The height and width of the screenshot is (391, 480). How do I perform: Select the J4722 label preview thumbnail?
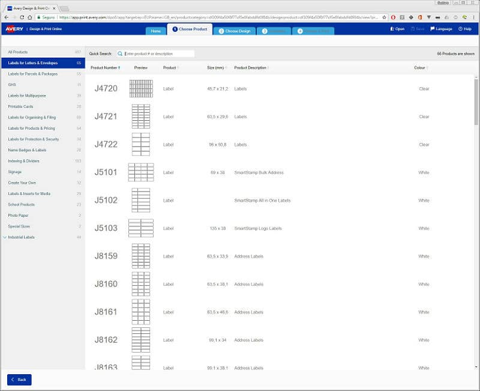tap(141, 144)
